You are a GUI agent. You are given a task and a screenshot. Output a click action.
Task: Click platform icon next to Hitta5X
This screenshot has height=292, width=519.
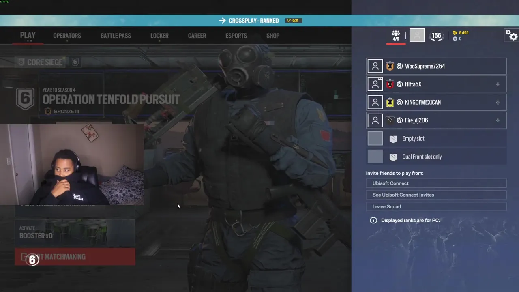pos(399,84)
